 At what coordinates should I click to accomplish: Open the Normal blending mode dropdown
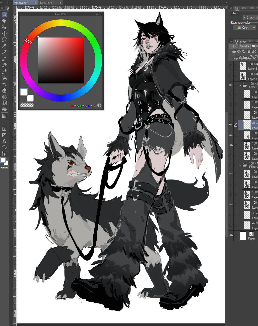[245, 46]
